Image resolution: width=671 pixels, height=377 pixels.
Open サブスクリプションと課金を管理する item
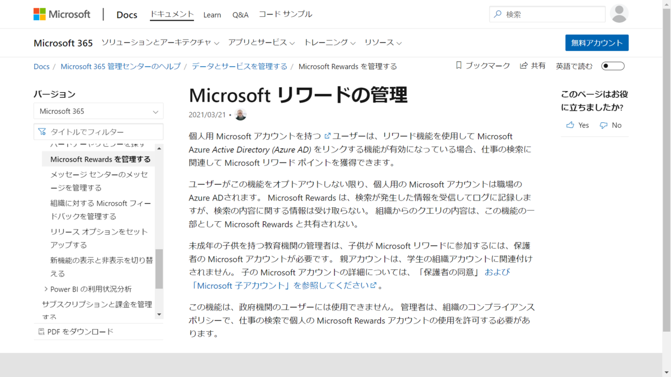97,311
